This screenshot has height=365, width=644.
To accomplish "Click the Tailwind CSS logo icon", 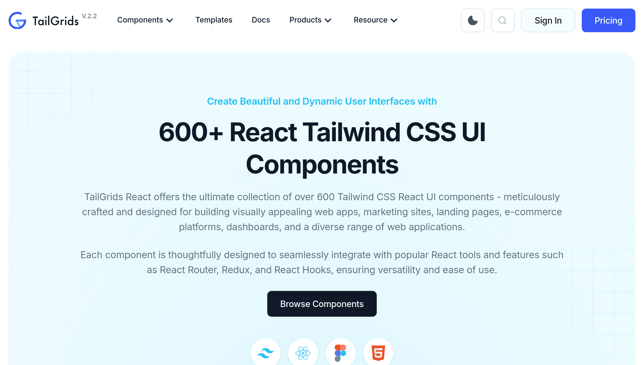I will click(x=266, y=353).
